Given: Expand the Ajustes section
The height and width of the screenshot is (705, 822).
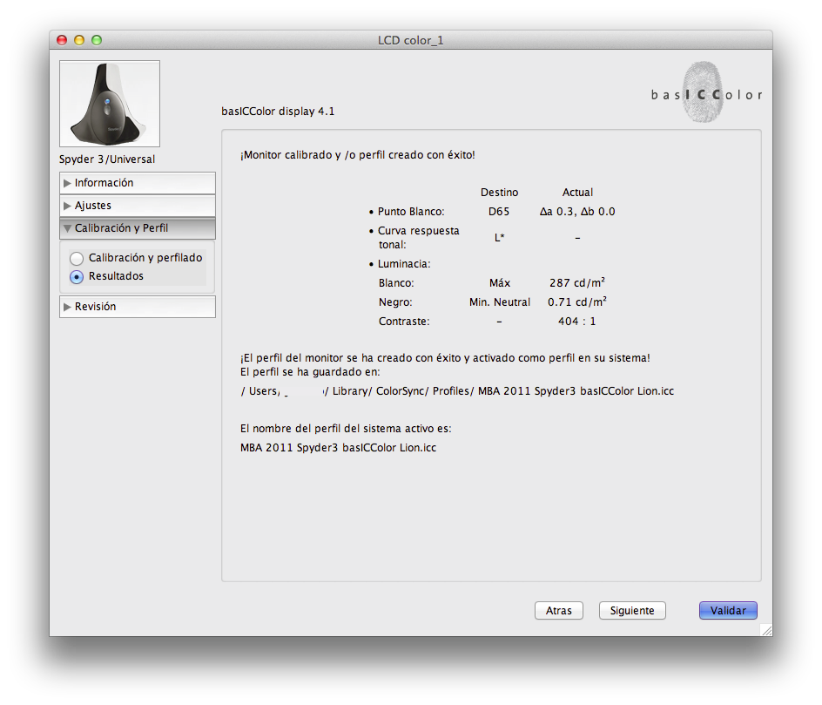Looking at the screenshot, I should point(138,206).
